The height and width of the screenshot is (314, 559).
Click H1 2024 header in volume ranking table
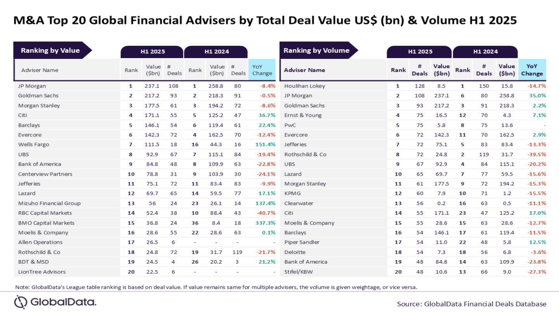pos(485,52)
